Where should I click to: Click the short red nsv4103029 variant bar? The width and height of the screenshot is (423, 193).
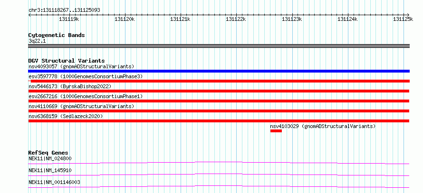point(276,131)
